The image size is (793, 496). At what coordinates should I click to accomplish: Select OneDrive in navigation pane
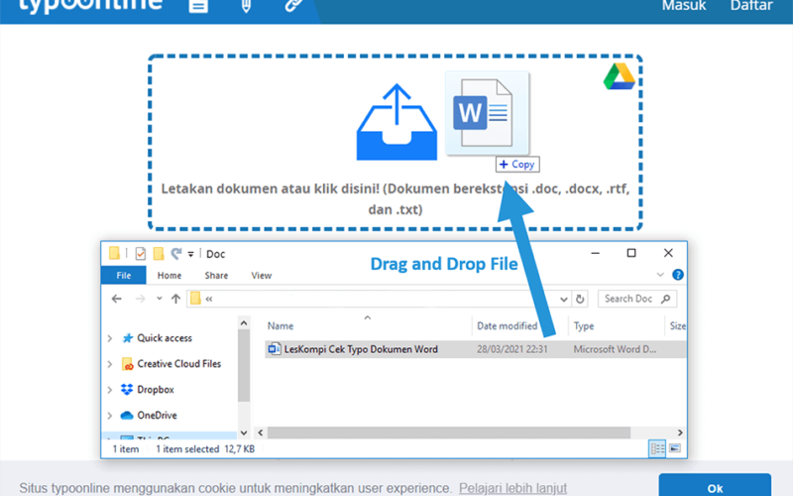(x=149, y=415)
